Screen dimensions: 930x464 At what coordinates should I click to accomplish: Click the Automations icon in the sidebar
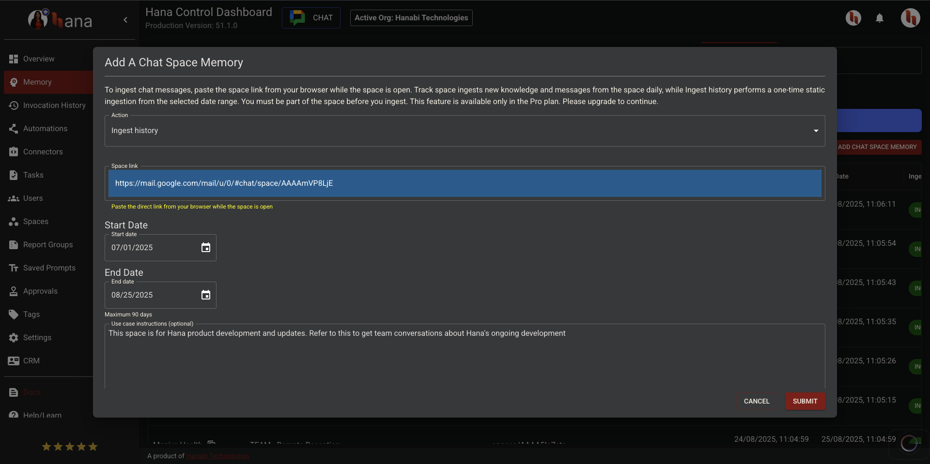tap(14, 129)
